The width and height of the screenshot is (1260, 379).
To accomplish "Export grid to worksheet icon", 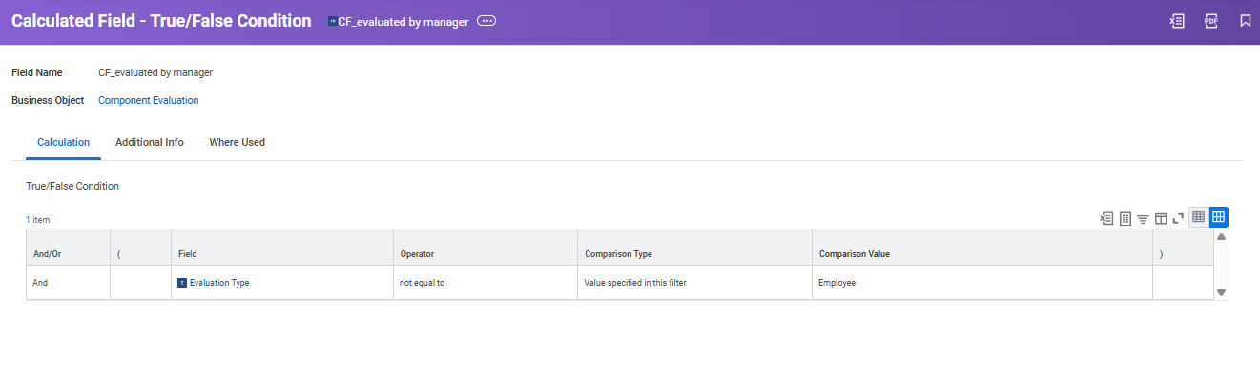I will [x=1126, y=218].
